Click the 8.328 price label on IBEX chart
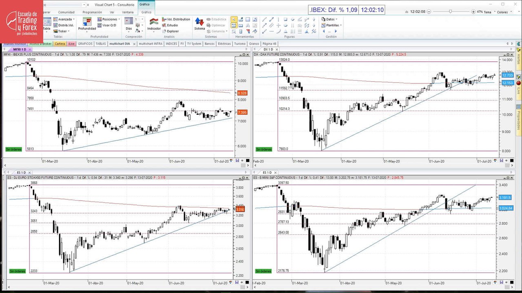This screenshot has width=522, height=293. 242,93
